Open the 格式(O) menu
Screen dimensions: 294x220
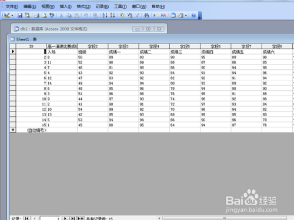(83, 6)
